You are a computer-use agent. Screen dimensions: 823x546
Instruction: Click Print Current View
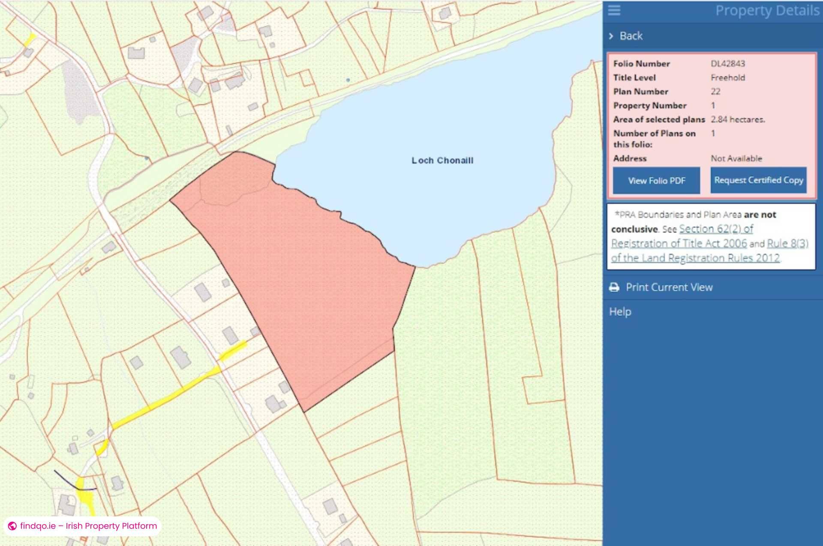pos(669,287)
